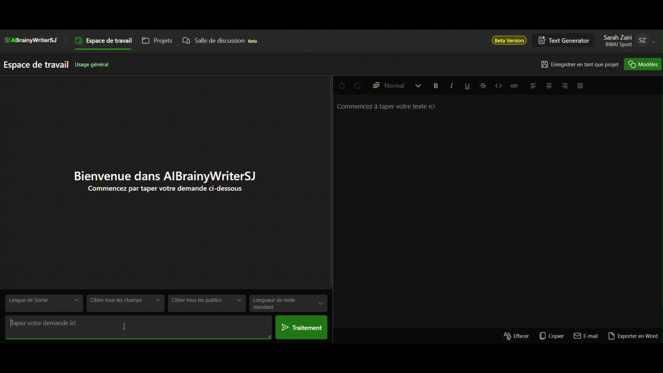Center-align the editor text
The width and height of the screenshot is (663, 373).
(549, 86)
